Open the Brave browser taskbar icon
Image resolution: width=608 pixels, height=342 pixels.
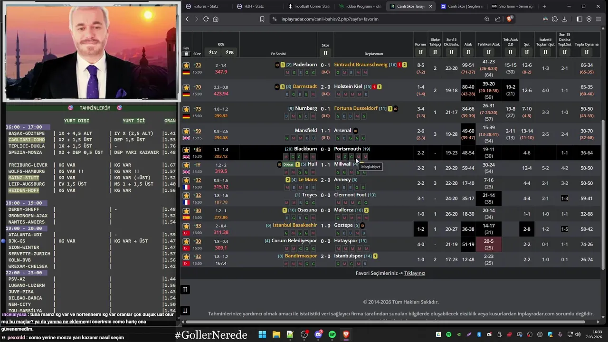[x=346, y=334]
